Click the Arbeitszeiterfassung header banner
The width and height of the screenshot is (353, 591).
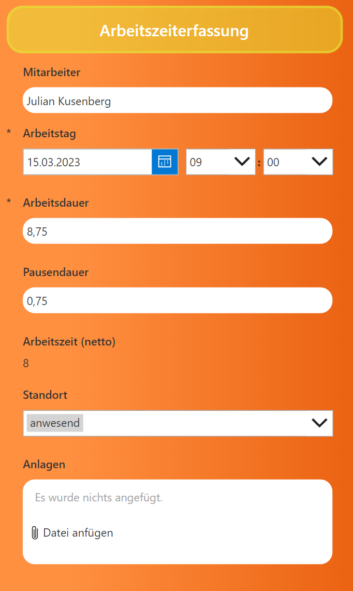point(174,31)
